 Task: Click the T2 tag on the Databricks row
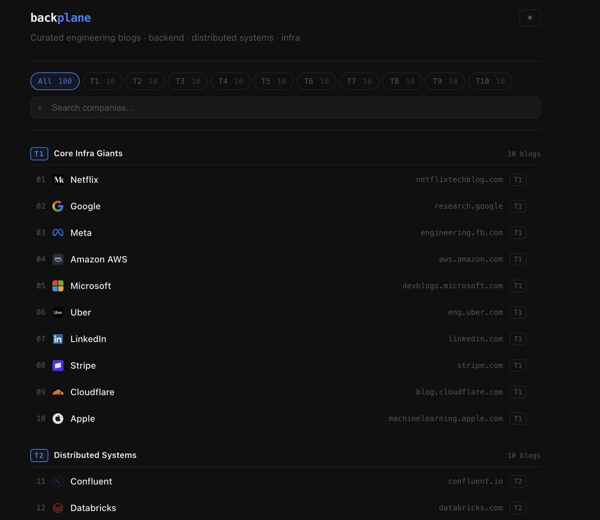[x=518, y=508]
